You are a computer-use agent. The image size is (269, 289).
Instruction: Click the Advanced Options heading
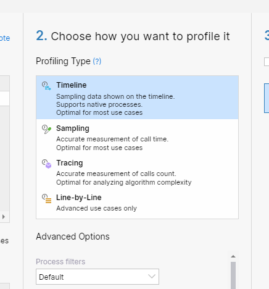pyautogui.click(x=73, y=237)
